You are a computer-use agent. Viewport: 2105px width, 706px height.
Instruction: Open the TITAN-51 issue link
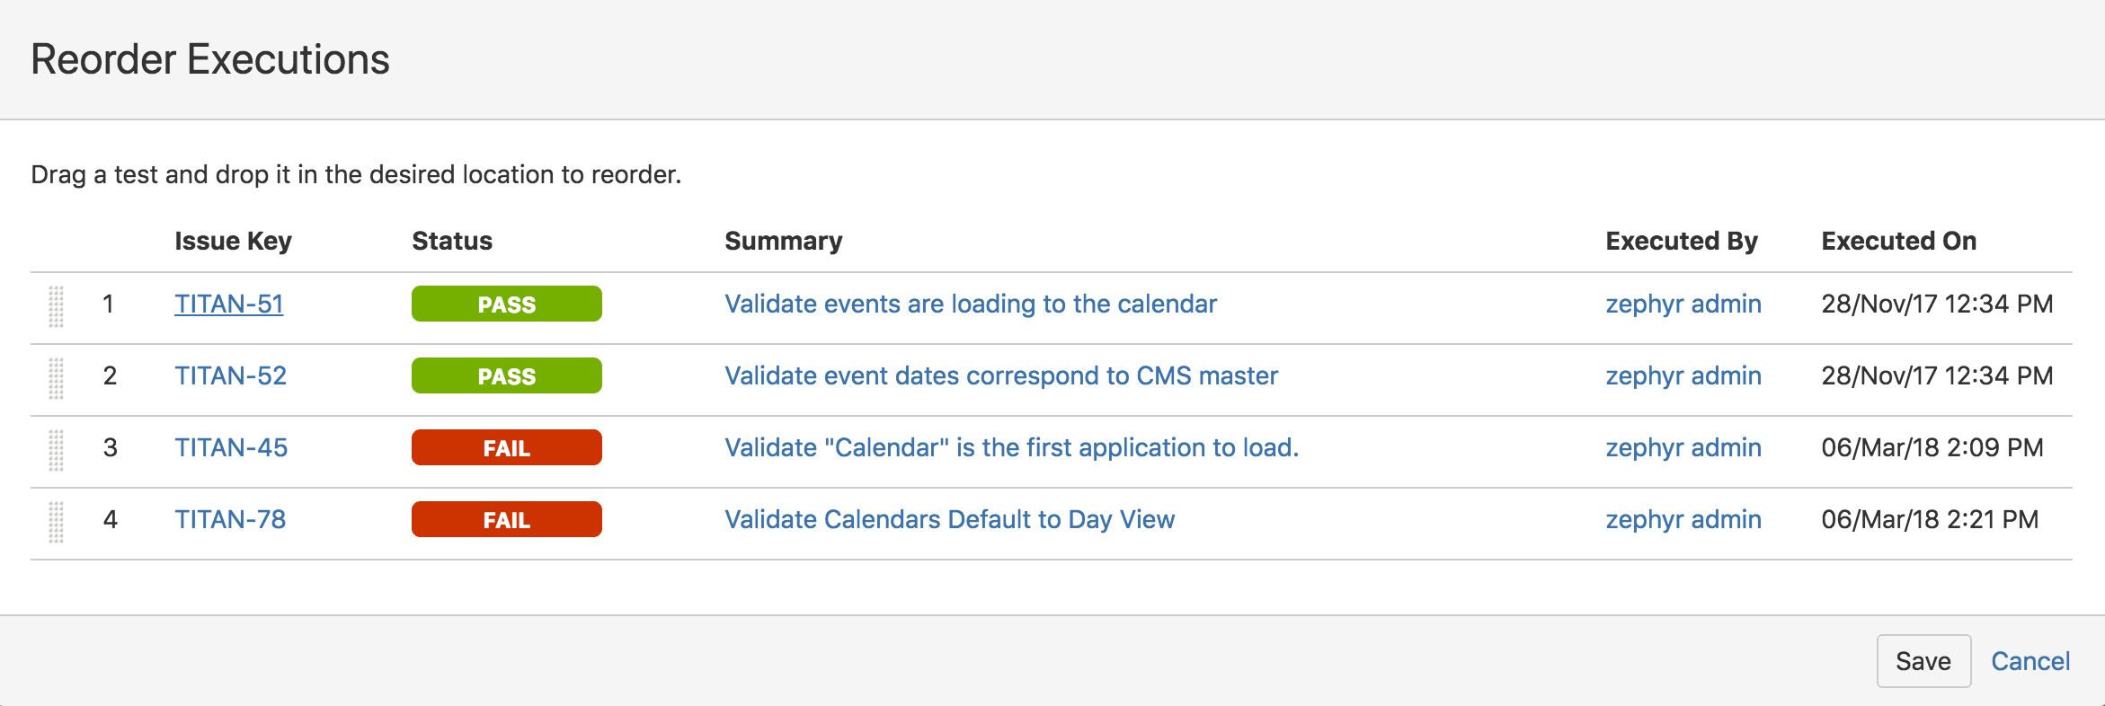point(229,304)
